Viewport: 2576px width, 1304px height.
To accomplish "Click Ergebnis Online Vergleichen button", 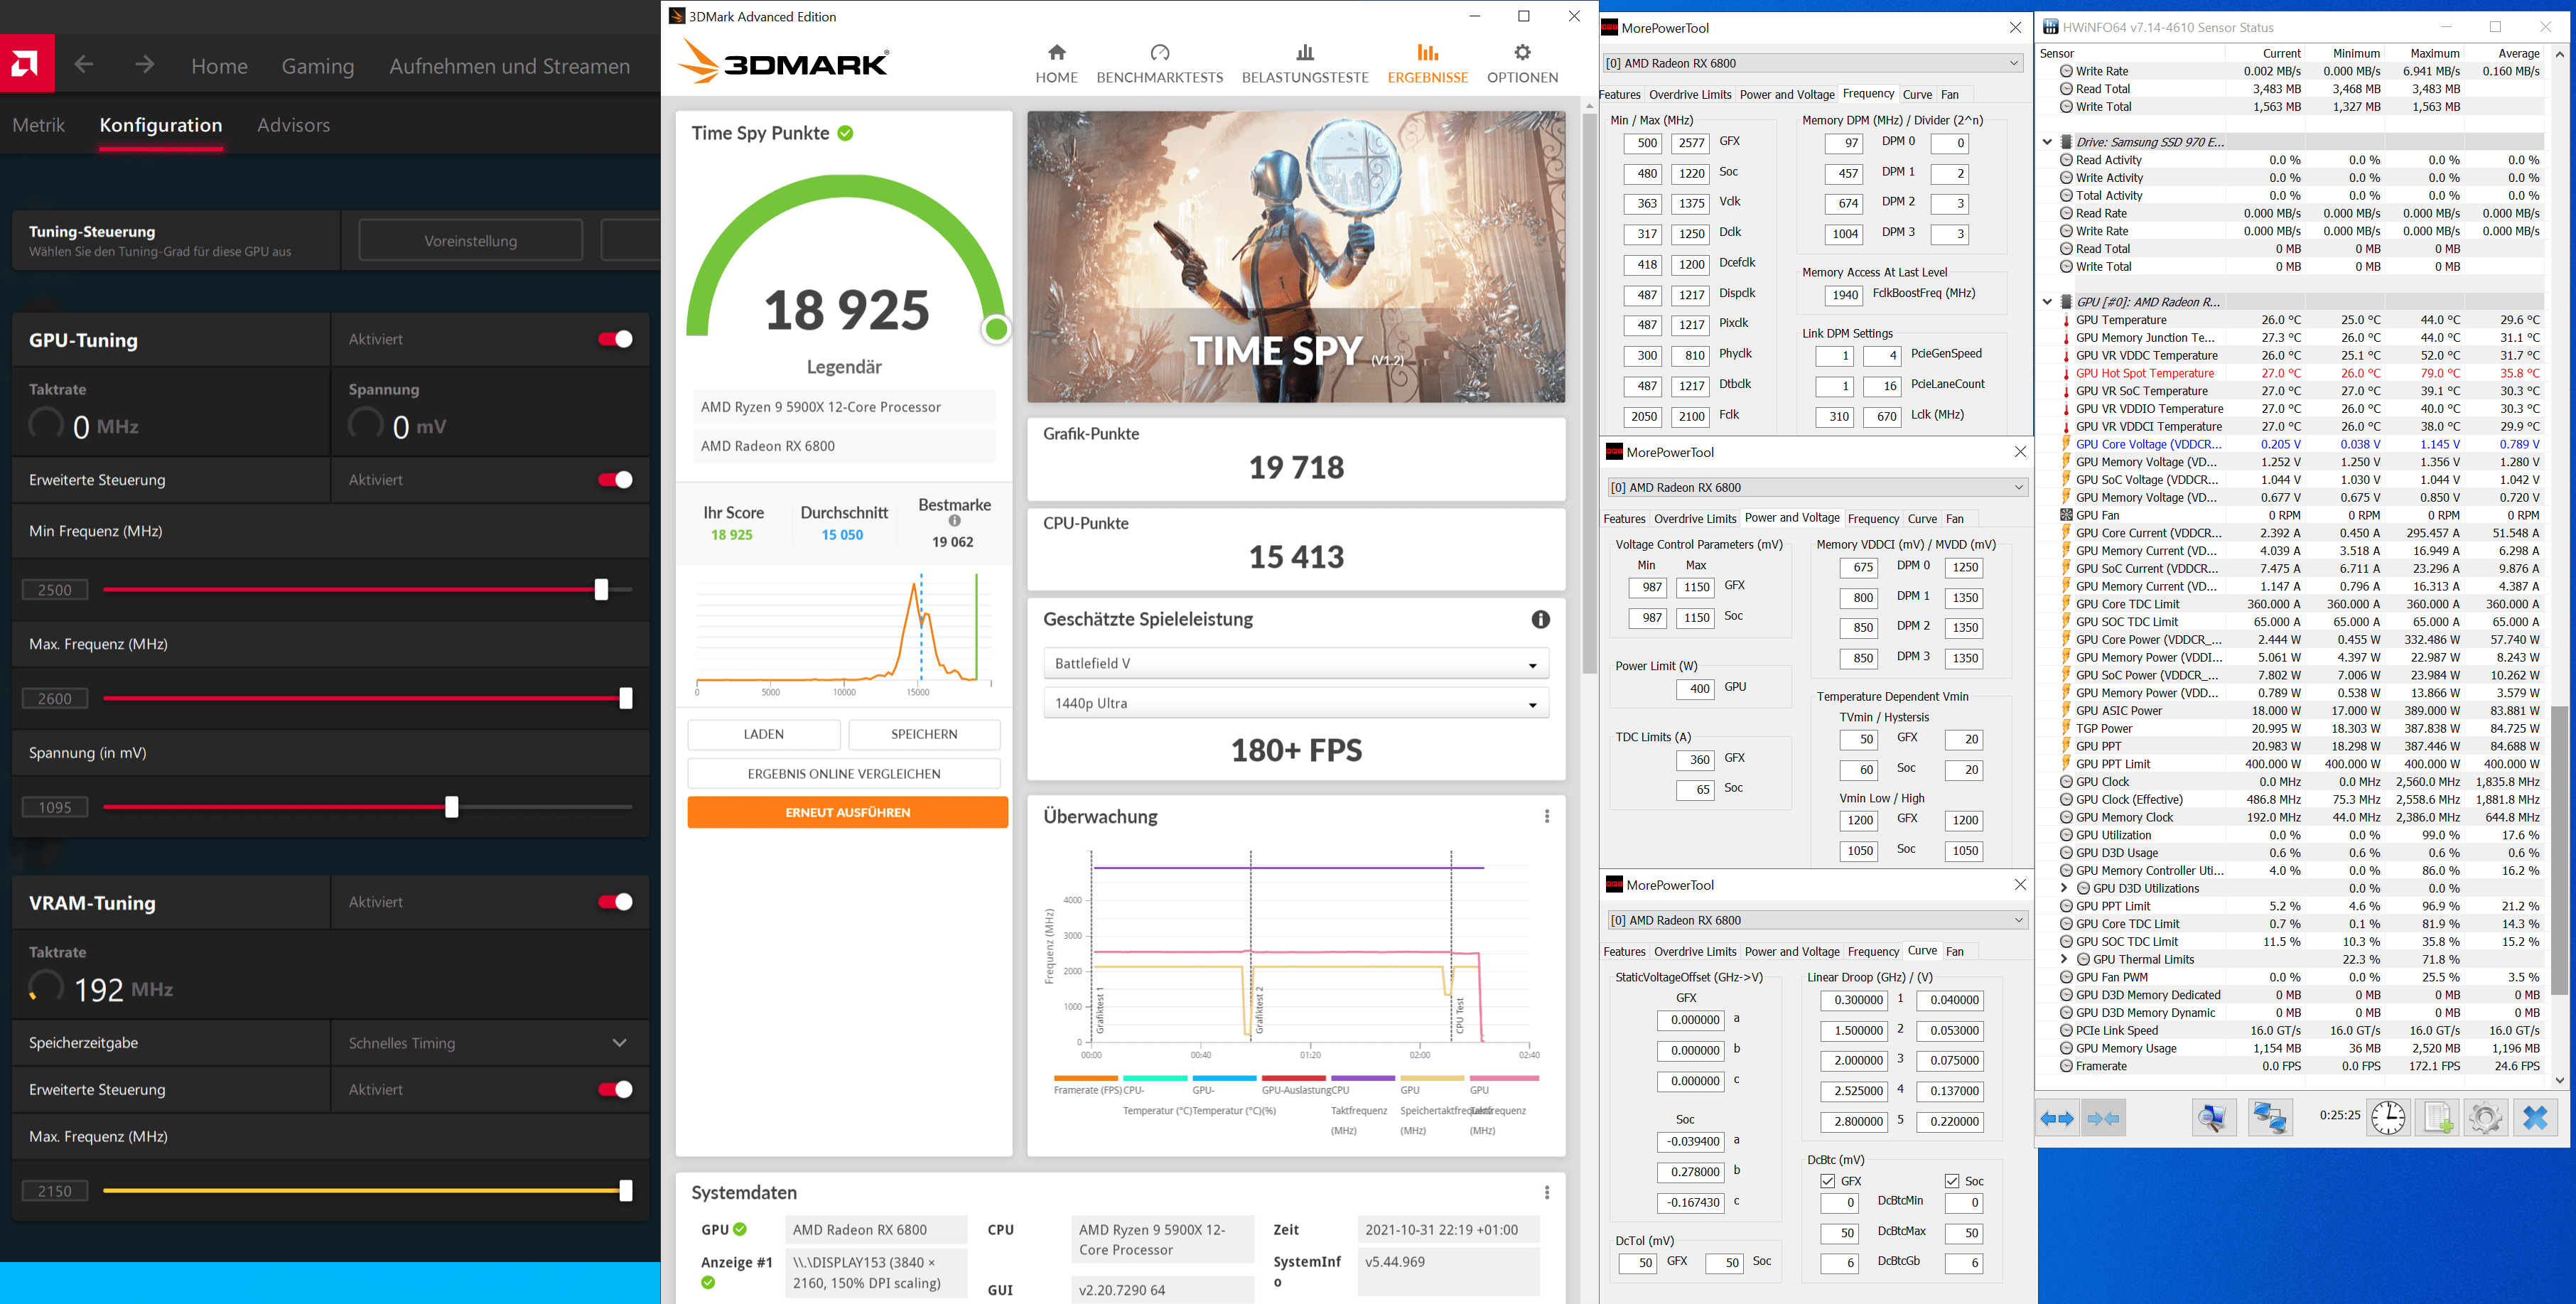I will coord(843,773).
